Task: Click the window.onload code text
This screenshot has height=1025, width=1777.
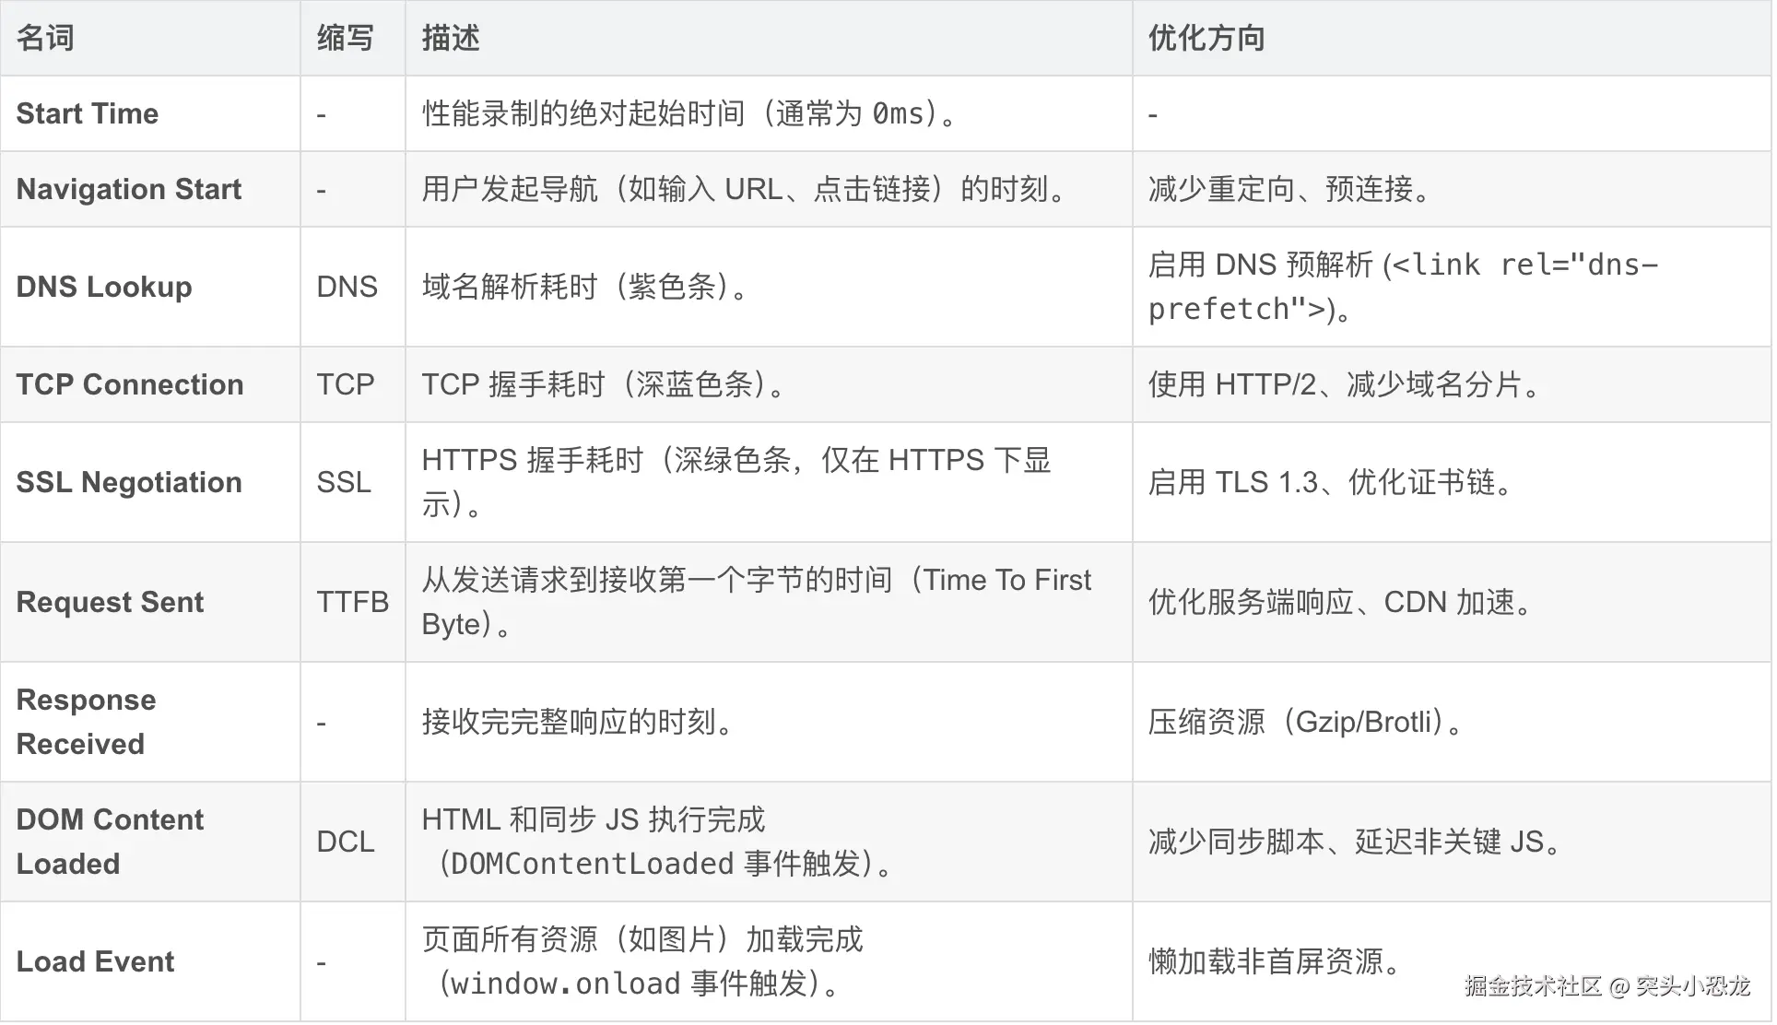Action: [x=564, y=984]
